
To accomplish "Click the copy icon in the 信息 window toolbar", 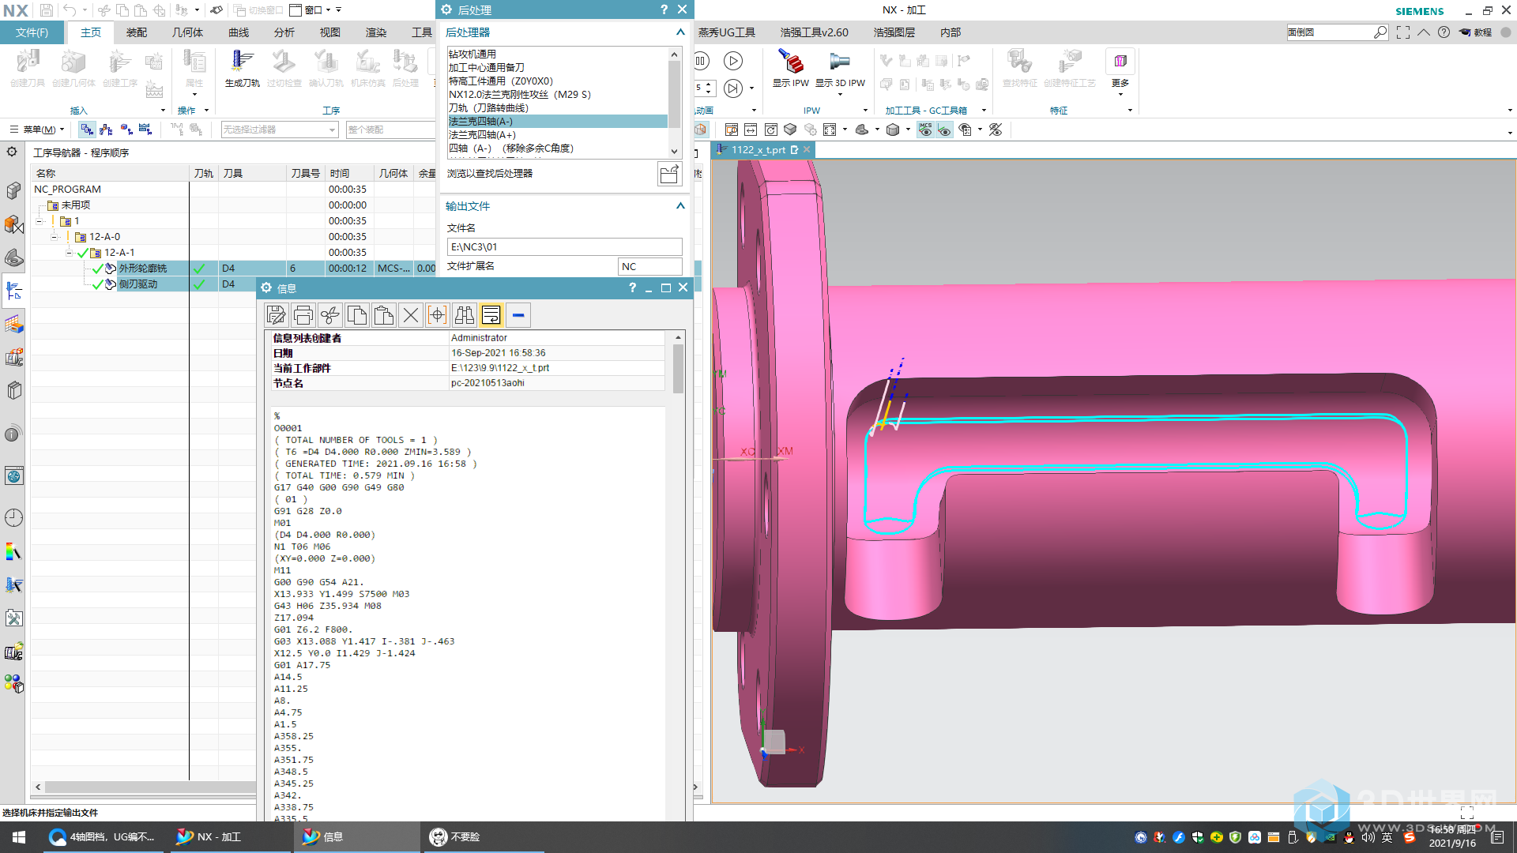I will pos(357,315).
